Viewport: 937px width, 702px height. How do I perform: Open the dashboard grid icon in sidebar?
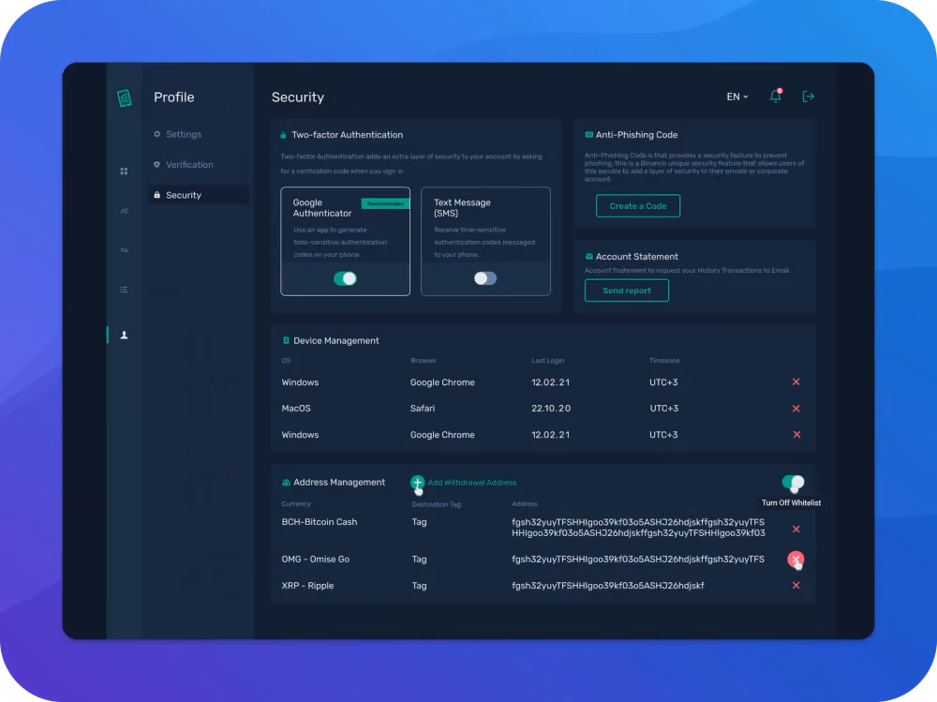click(x=124, y=171)
